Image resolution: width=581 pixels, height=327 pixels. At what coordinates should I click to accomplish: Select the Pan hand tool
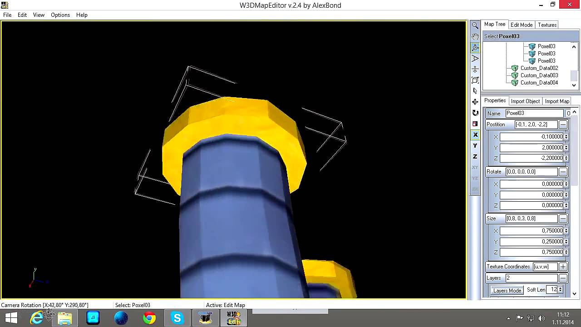tap(475, 36)
